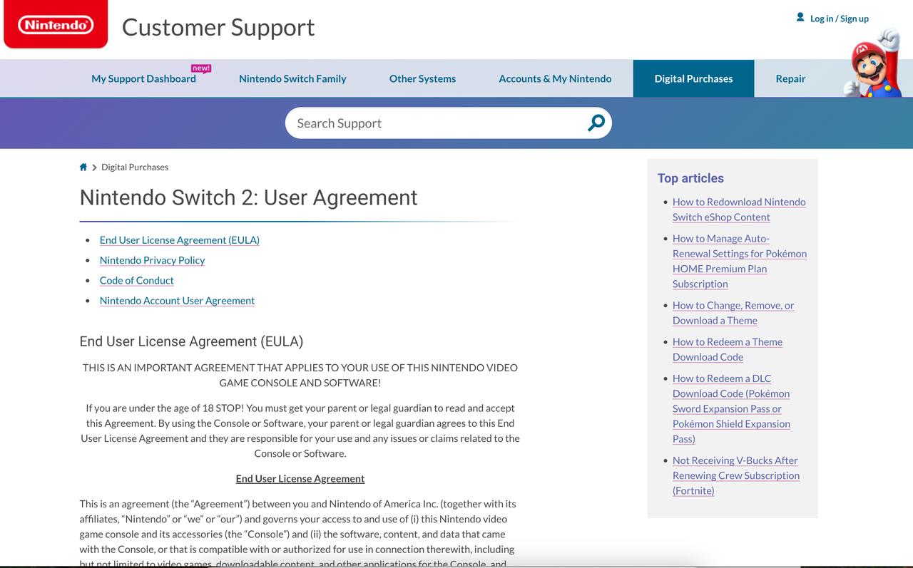Viewport: 913px width, 568px height.
Task: Open How to Redeem a Theme Download Code
Action: point(728,349)
